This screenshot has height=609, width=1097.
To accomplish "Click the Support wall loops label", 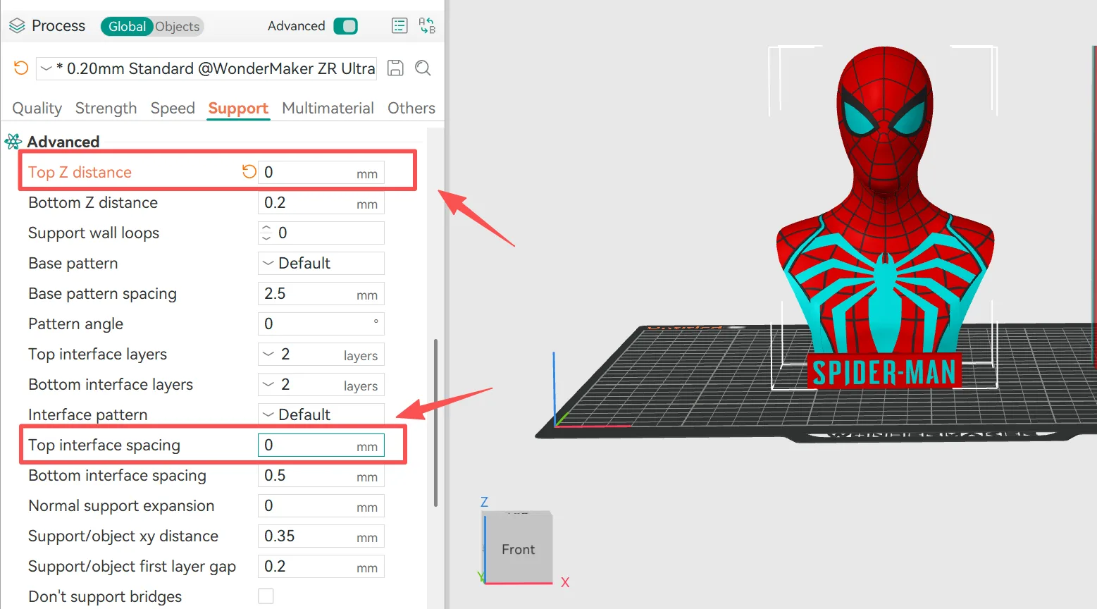I will point(94,233).
